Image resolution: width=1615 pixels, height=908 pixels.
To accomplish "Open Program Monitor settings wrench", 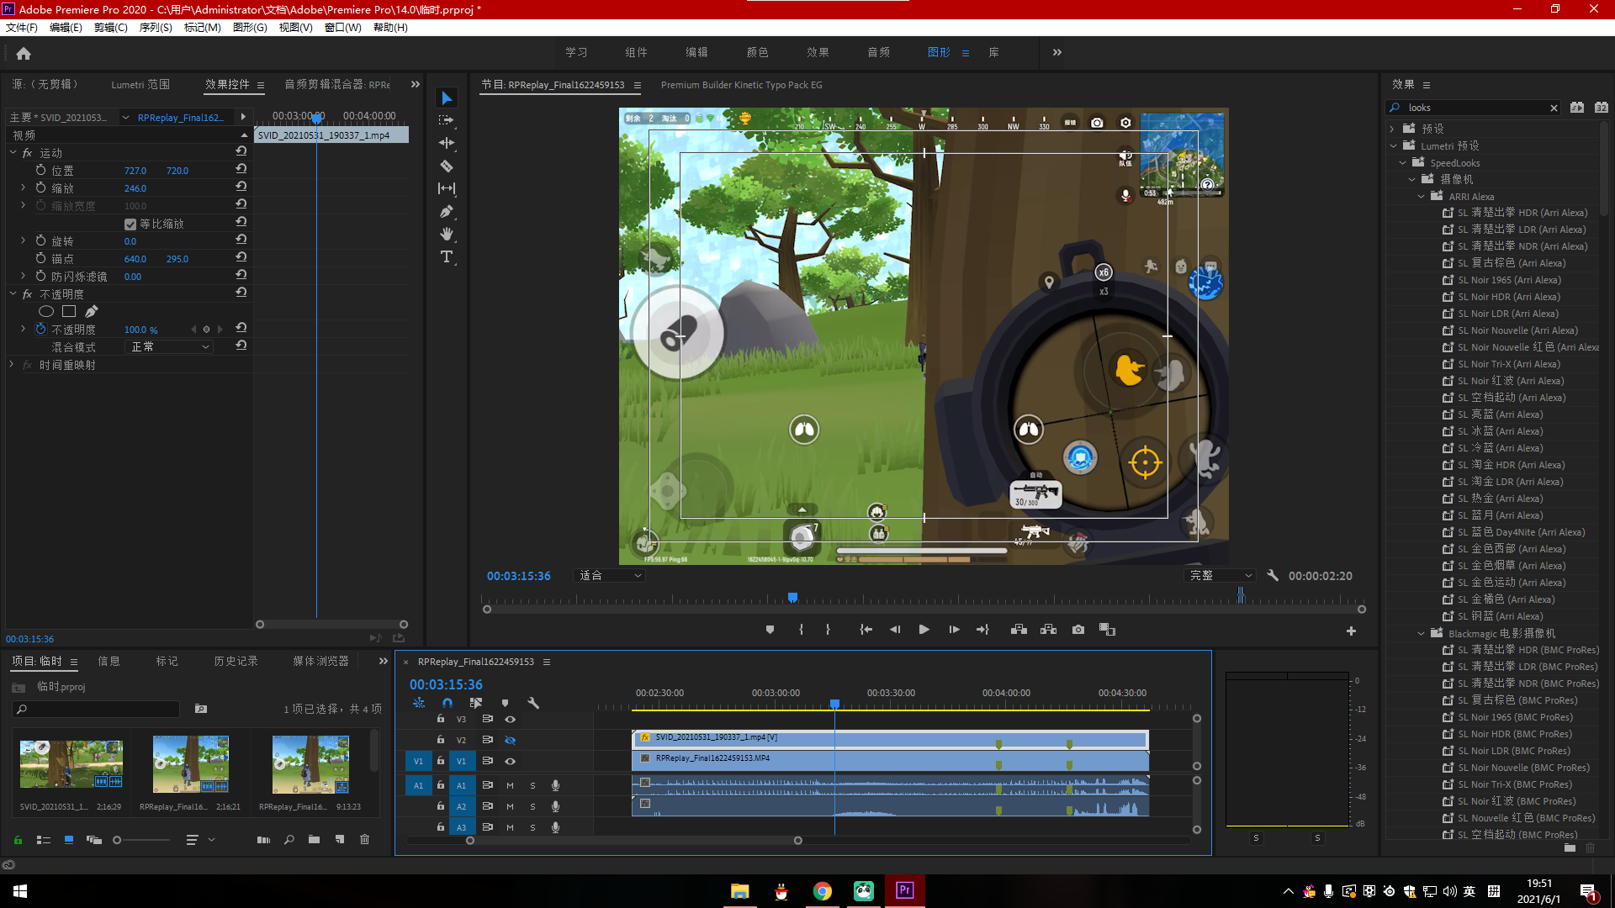I will pos(1273,576).
